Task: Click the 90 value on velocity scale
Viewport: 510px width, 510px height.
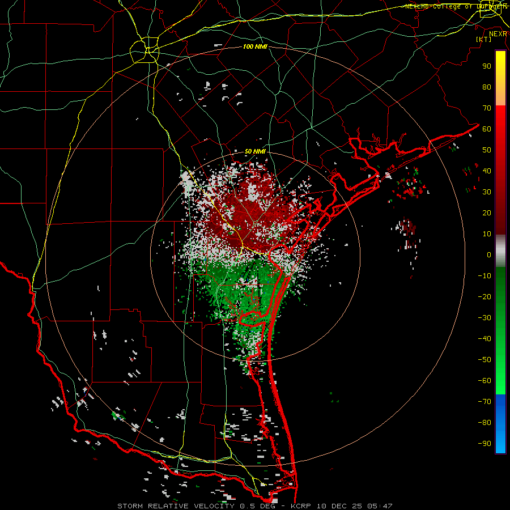Action: coord(487,66)
